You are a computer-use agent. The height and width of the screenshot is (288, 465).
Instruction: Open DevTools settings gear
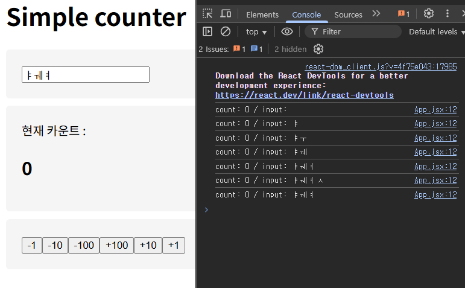[429, 13]
